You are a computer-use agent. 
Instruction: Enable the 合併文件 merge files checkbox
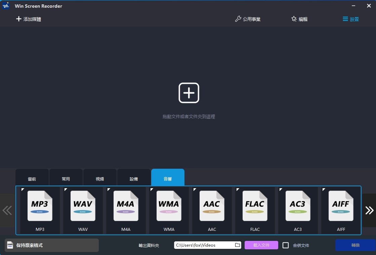[286, 245]
